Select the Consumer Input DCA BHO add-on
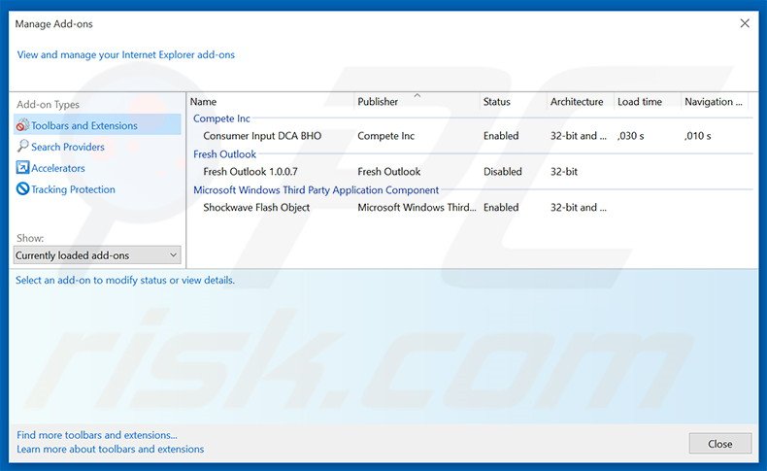Viewport: 767px width, 471px height. pos(262,136)
